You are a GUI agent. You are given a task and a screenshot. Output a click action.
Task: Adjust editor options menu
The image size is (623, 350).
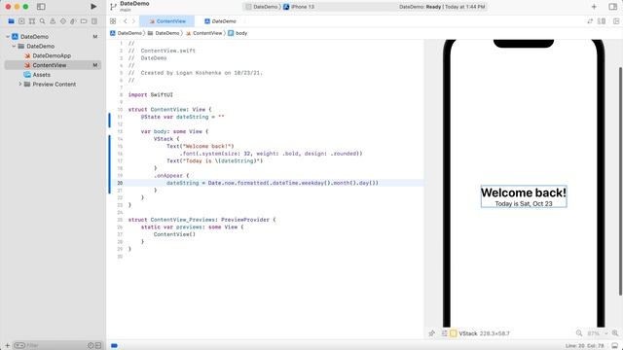tap(602, 21)
